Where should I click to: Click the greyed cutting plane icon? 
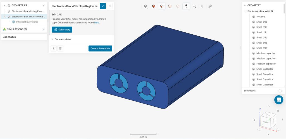202,6
